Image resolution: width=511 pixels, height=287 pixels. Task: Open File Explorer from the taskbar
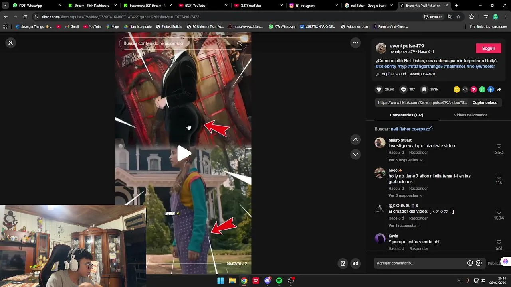pos(232,281)
